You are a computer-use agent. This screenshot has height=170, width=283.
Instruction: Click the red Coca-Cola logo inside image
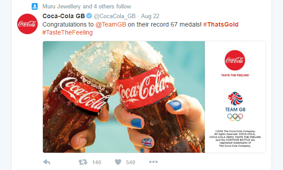[x=235, y=60]
